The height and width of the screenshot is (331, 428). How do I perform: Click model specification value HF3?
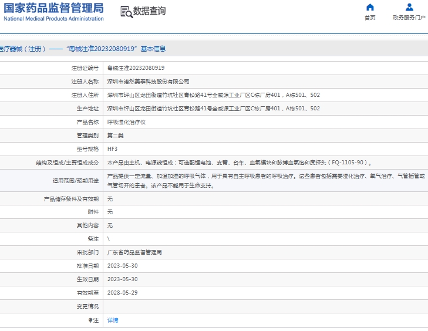(112, 149)
